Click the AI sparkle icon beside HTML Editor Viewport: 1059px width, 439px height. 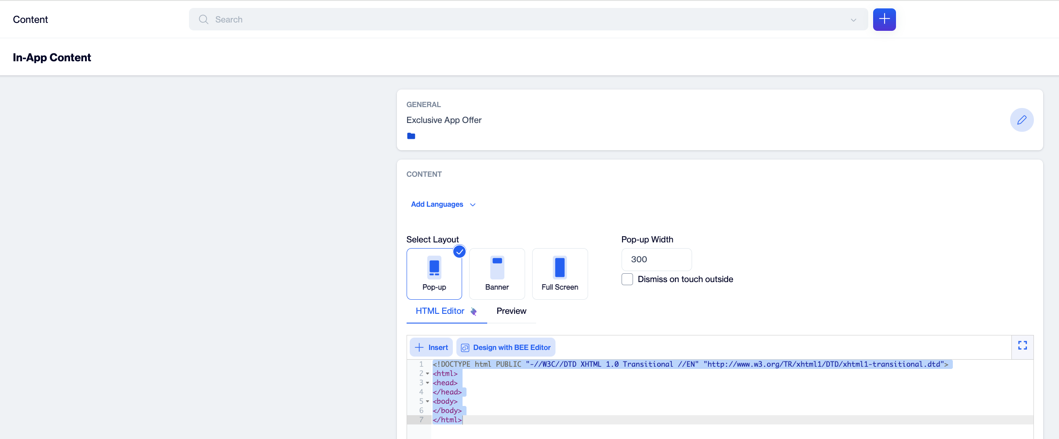(474, 311)
